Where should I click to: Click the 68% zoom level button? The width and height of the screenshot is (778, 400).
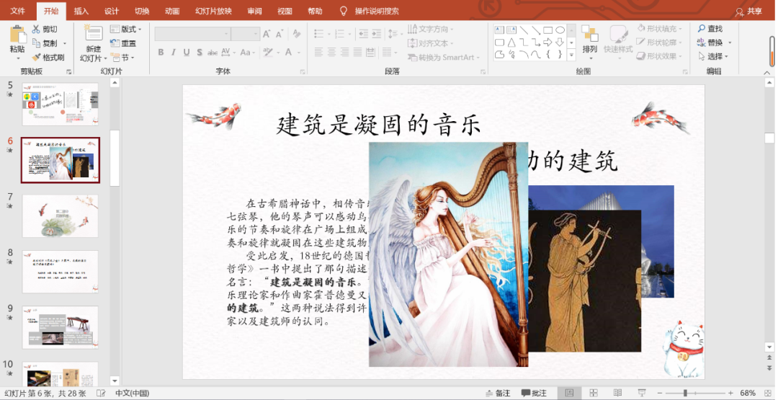[x=748, y=393]
